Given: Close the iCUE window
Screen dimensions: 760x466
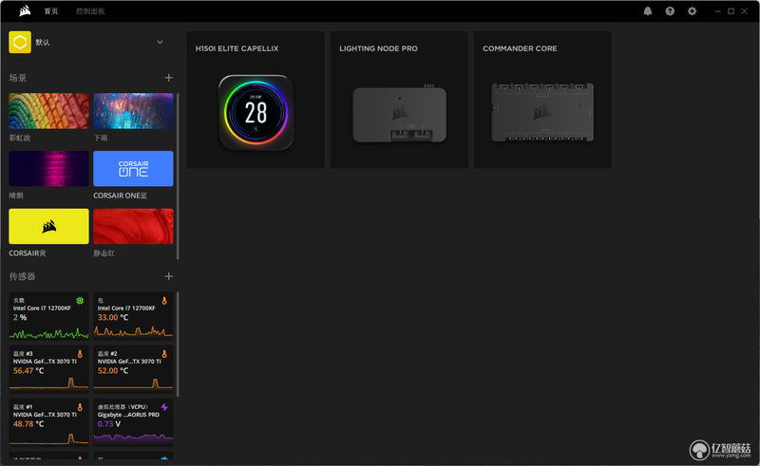Looking at the screenshot, I should [745, 11].
